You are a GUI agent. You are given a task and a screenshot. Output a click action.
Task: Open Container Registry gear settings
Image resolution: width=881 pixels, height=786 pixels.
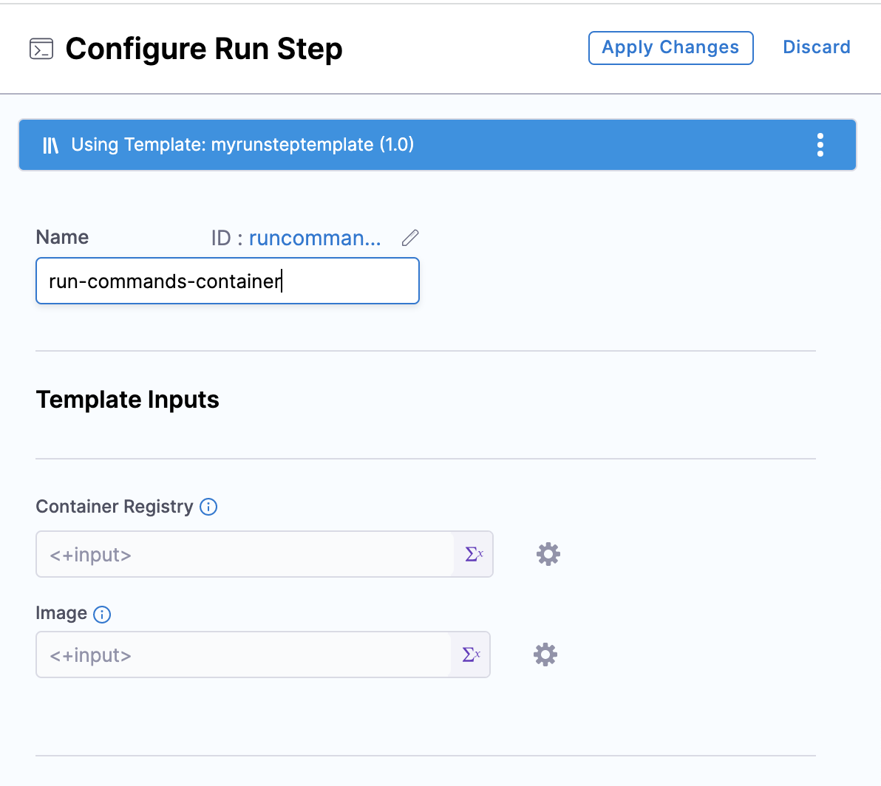coord(548,554)
